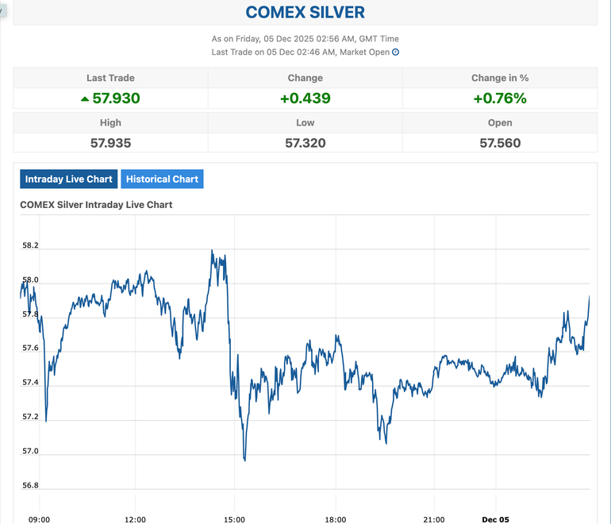Click the green up arrow by 57.930
Viewport: 611px width, 524px height.
85,98
